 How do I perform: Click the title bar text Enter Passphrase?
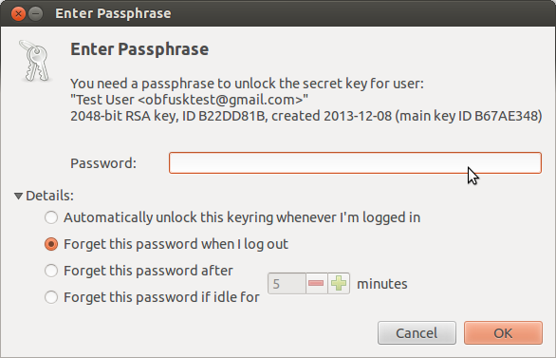(113, 13)
